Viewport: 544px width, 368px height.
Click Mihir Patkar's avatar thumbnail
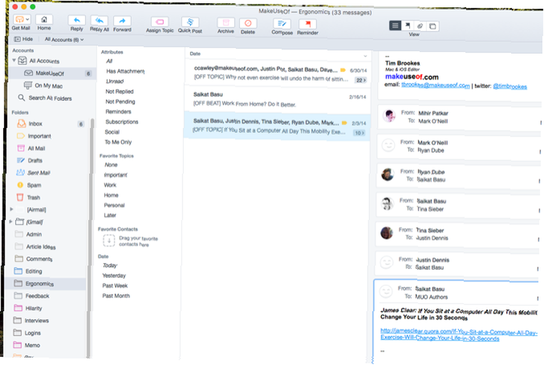389,116
